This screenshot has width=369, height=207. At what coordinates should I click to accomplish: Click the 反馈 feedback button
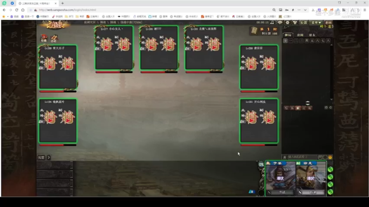click(304, 23)
